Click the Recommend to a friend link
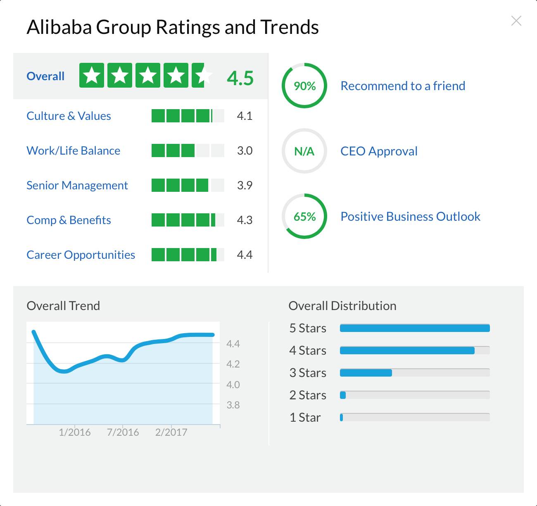Image resolution: width=537 pixels, height=506 pixels. (403, 86)
